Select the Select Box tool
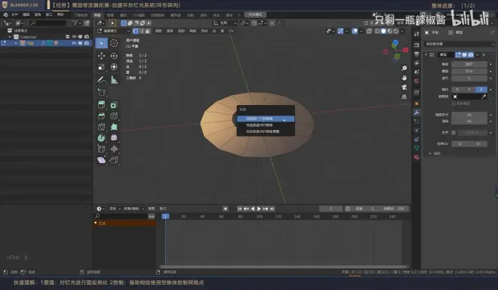 (x=101, y=43)
